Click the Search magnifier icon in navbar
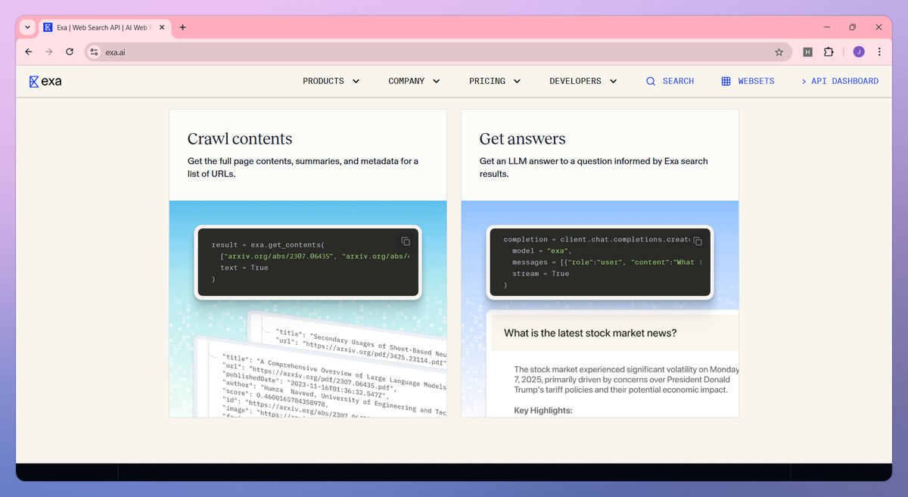This screenshot has width=908, height=497. click(x=651, y=81)
